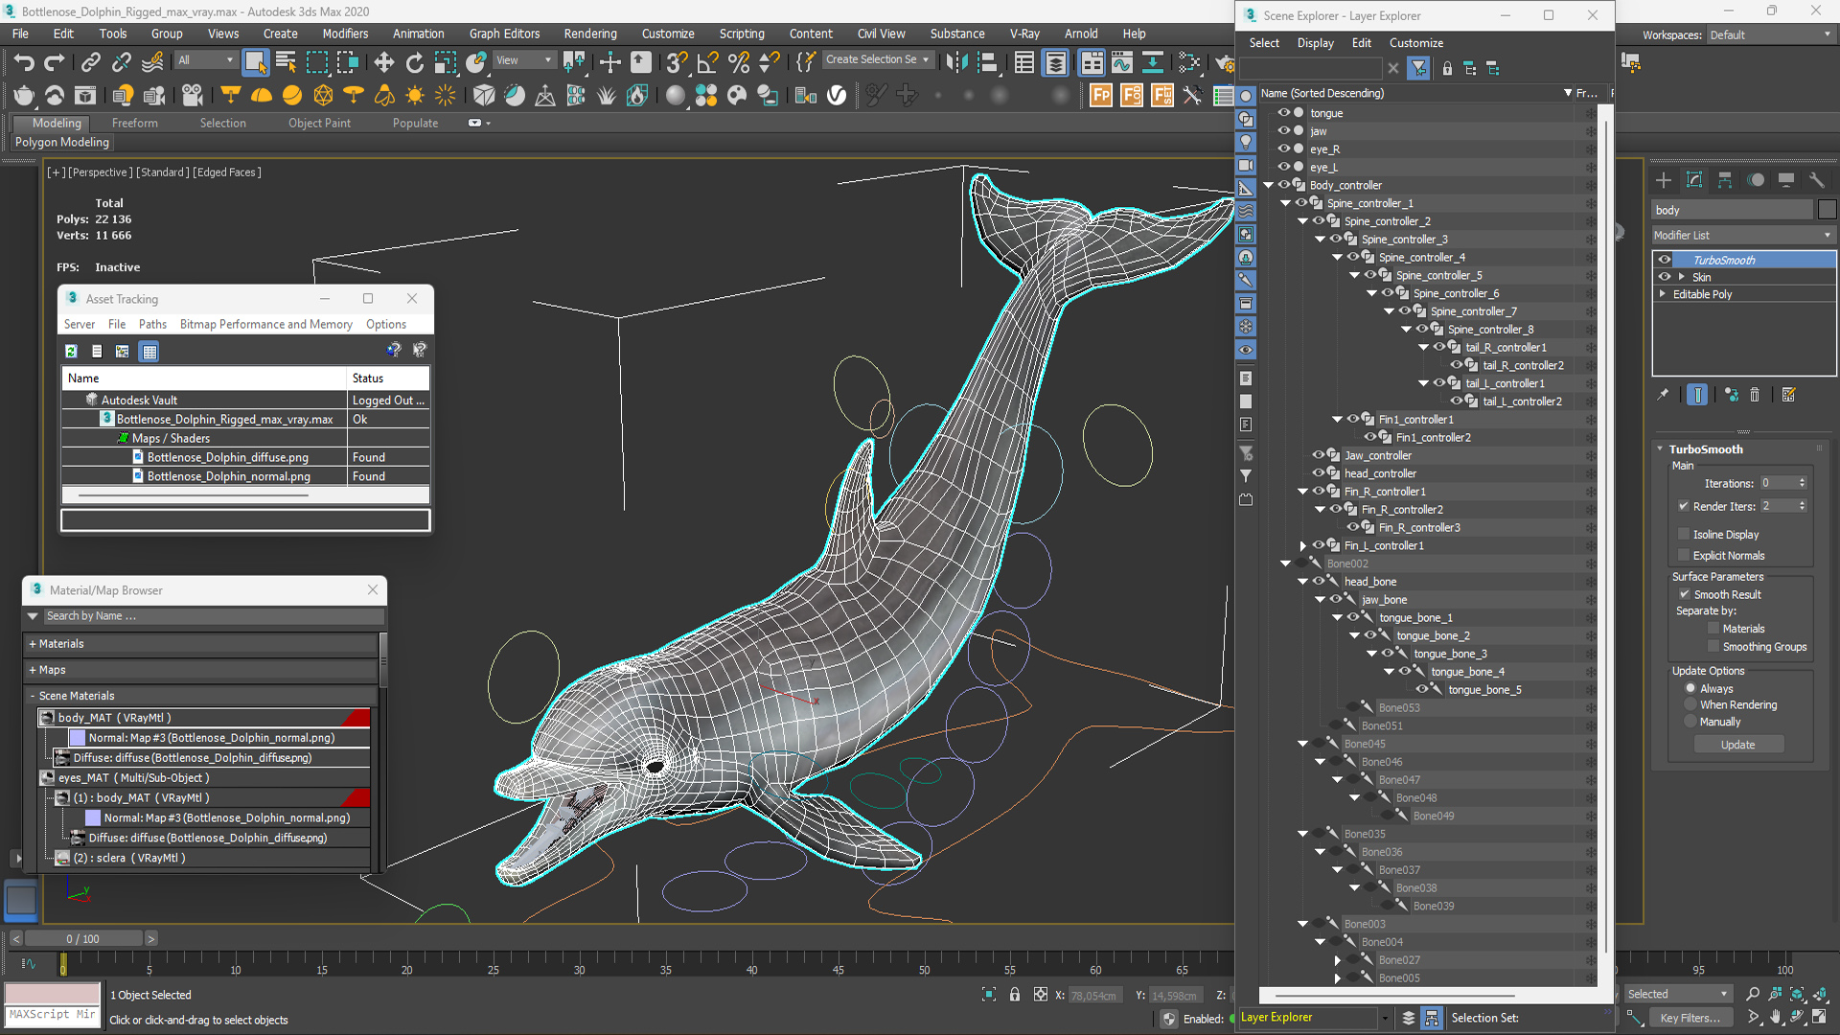This screenshot has height=1035, width=1840.
Task: Click the Scene Explorer search field
Action: [1310, 68]
